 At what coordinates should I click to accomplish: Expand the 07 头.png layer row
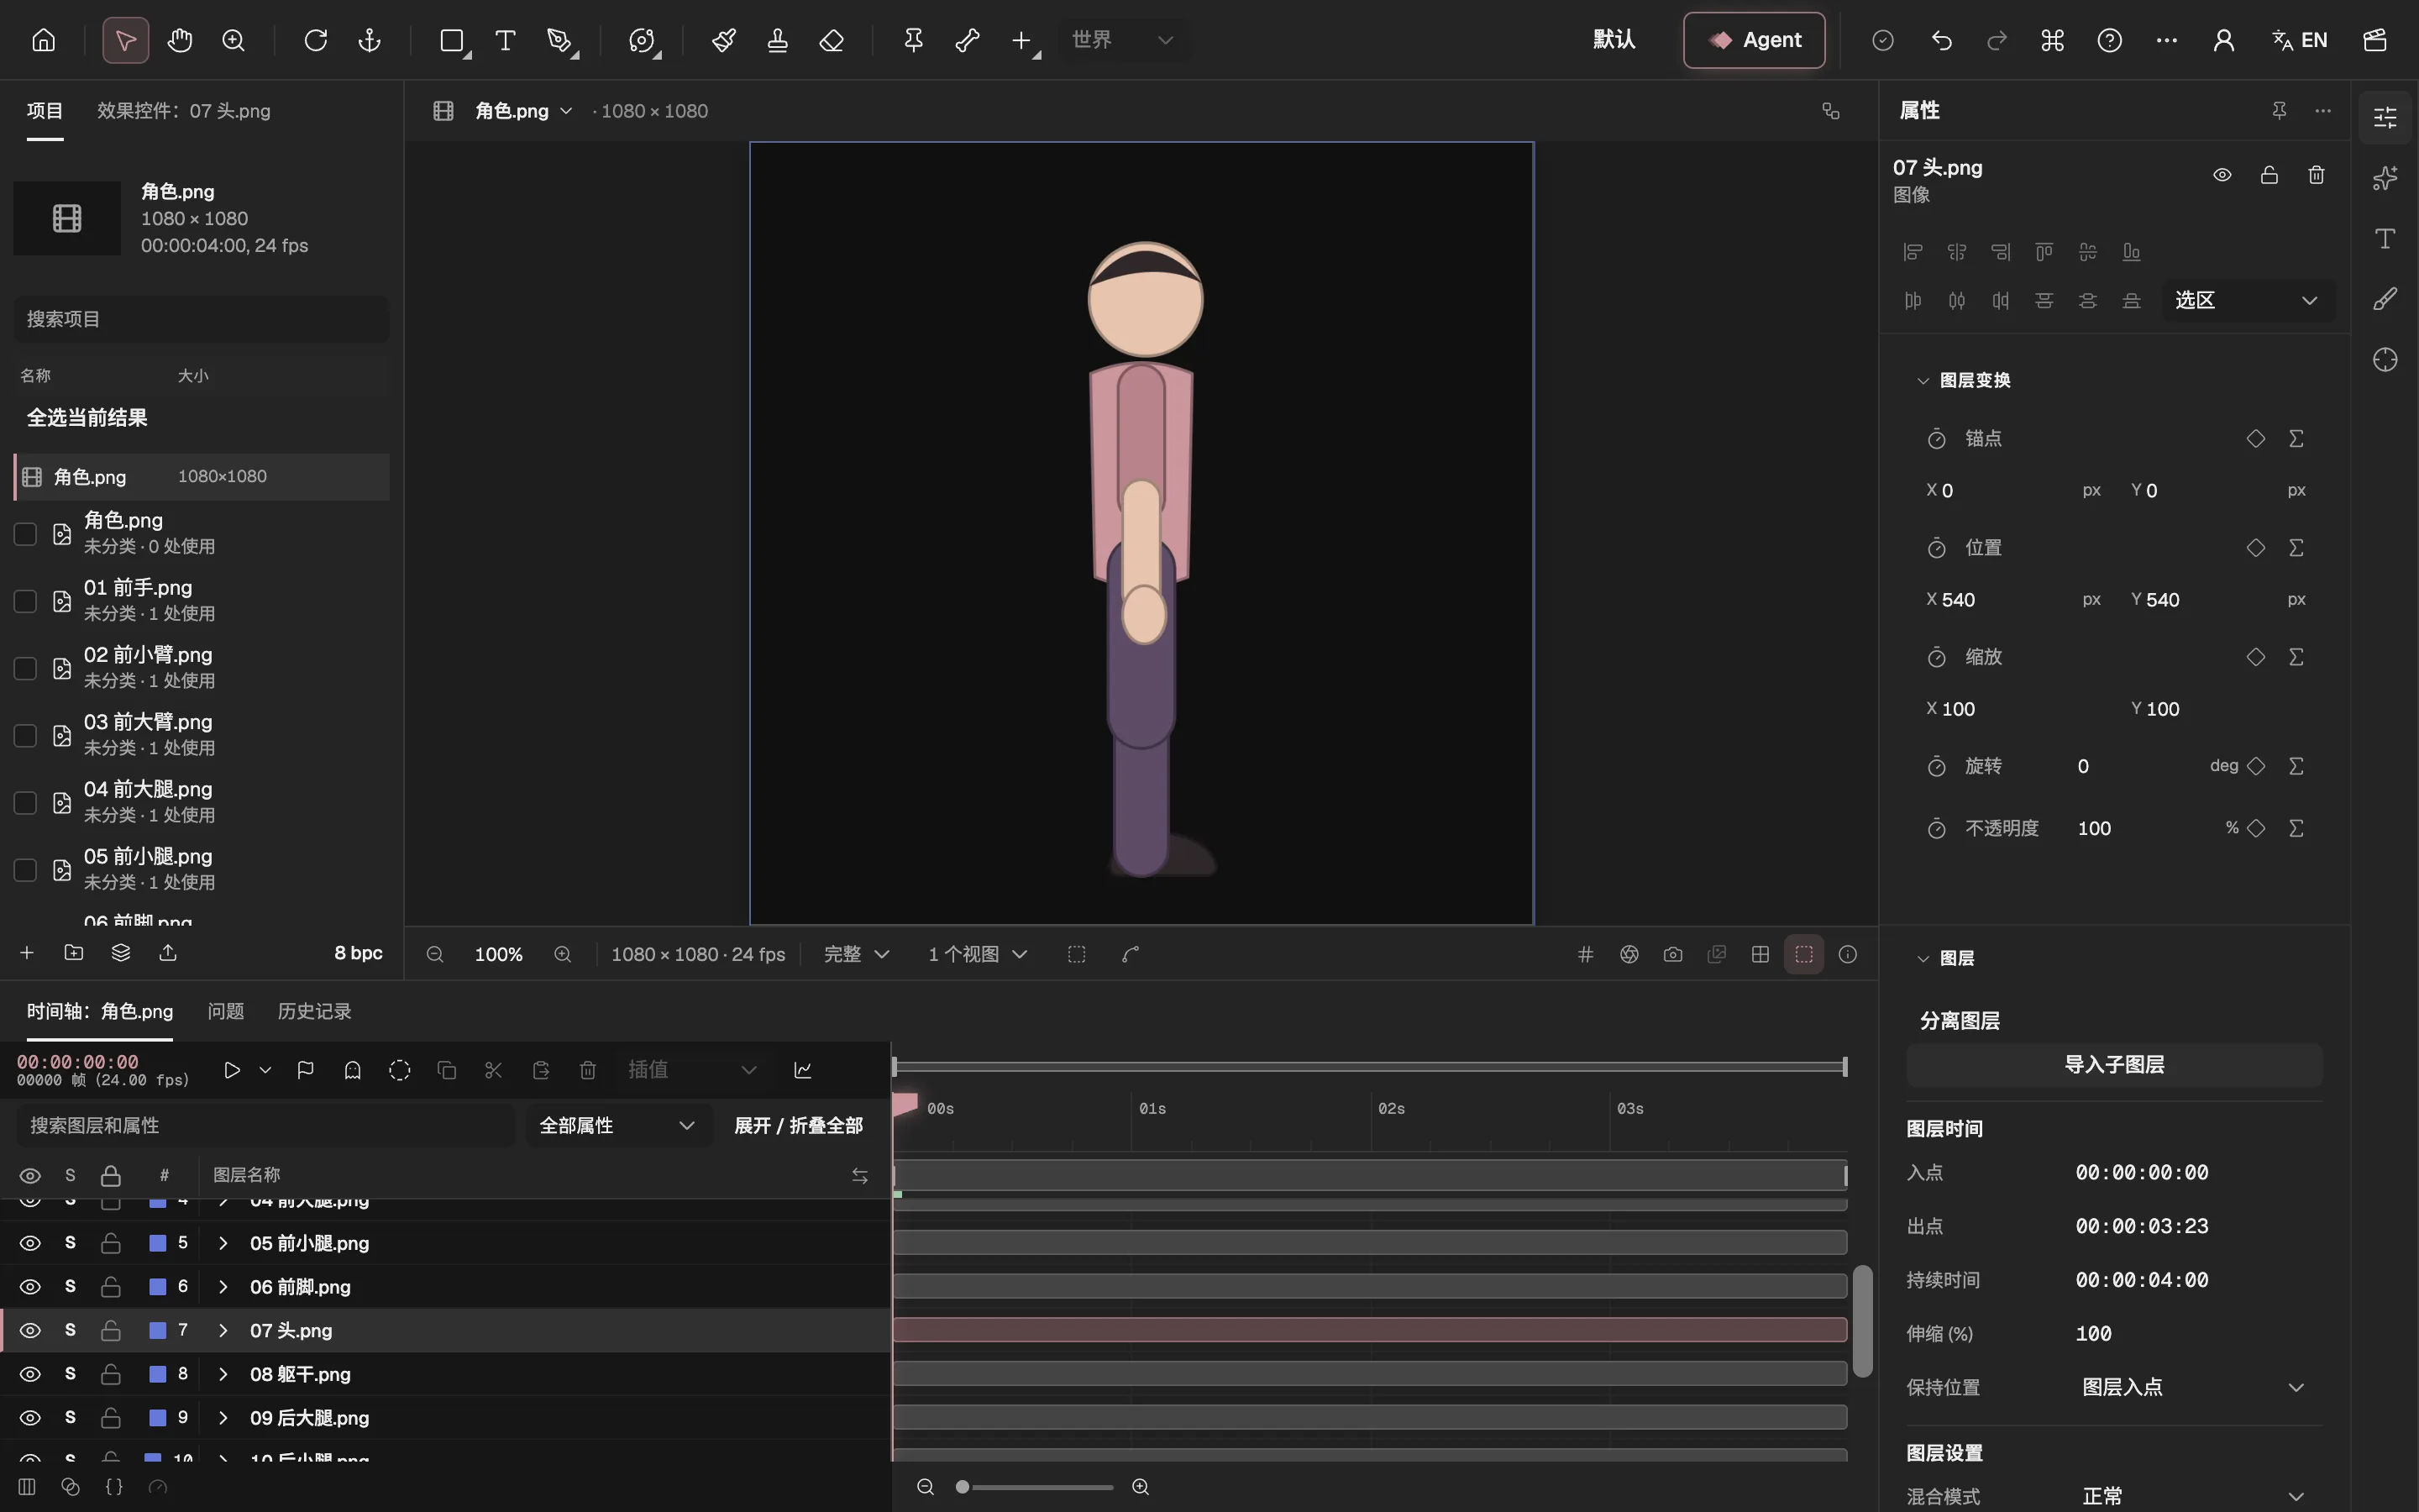point(224,1330)
